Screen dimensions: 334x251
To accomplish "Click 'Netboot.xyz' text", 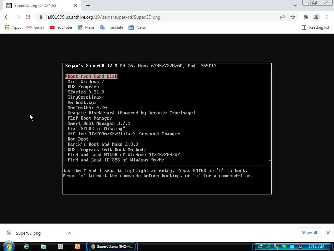I will tap(82, 102).
